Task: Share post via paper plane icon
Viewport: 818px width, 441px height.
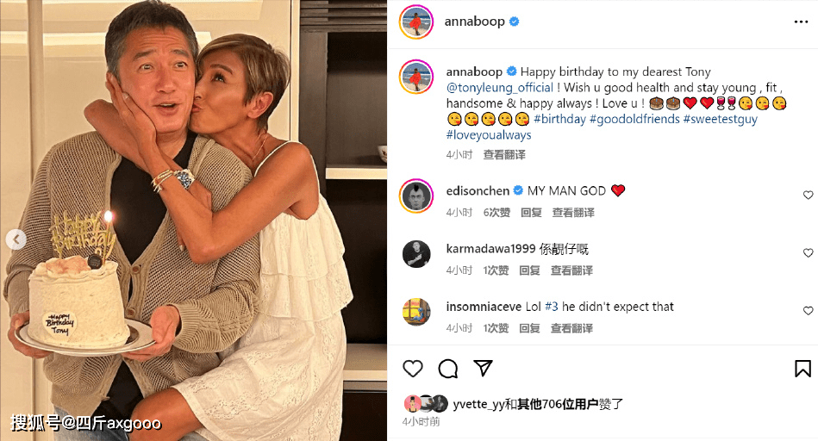Action: pos(483,368)
